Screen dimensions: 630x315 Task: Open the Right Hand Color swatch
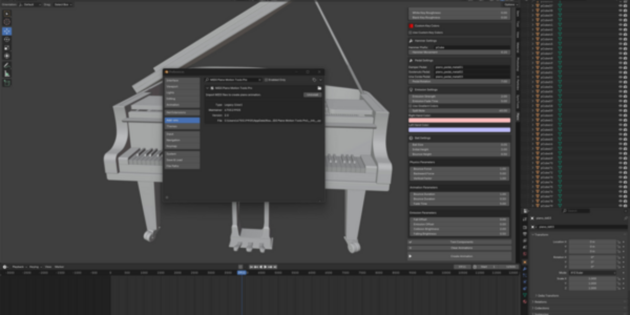[x=459, y=120]
